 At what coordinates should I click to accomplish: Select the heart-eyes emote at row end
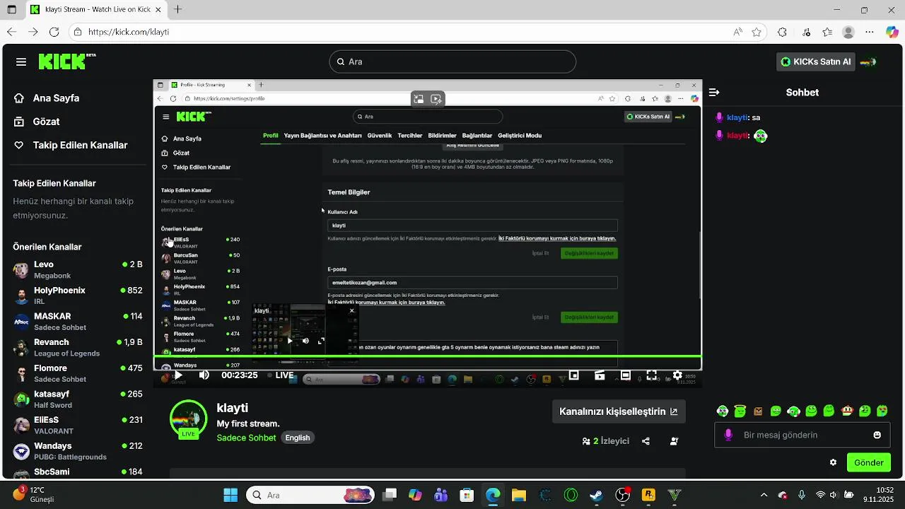(x=882, y=411)
